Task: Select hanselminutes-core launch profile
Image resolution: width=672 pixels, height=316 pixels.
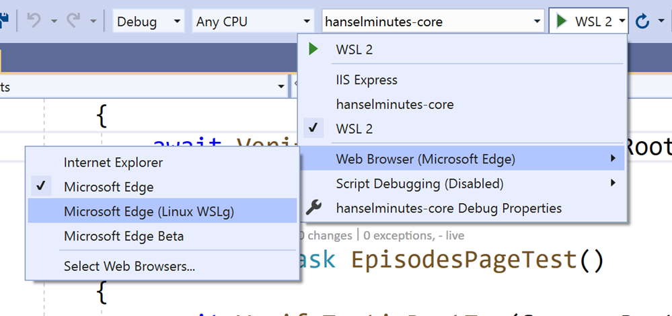Action: pyautogui.click(x=463, y=104)
